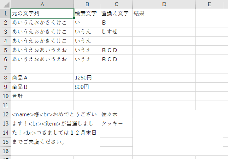Click empty result cell D2
Screen dimensions: 228x159
coord(164,23)
